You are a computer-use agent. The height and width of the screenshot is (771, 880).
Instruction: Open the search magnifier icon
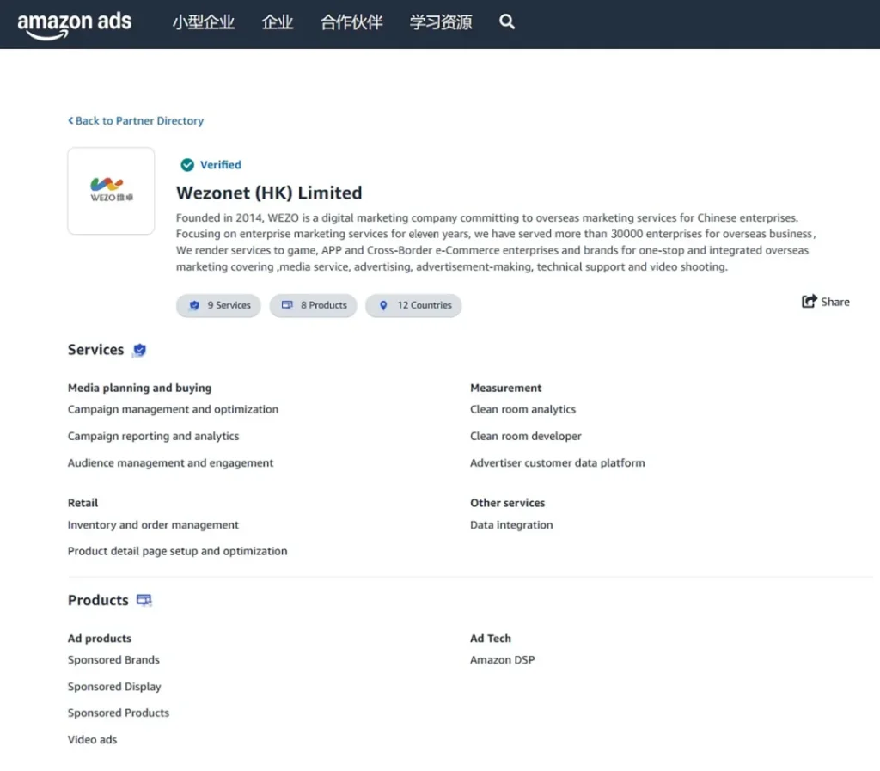[x=507, y=21]
